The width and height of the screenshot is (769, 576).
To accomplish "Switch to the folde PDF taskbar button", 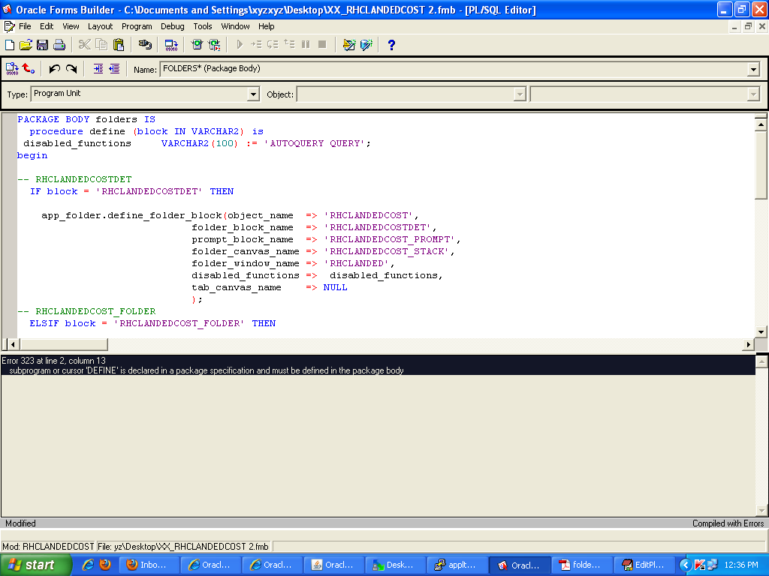I will coord(582,565).
